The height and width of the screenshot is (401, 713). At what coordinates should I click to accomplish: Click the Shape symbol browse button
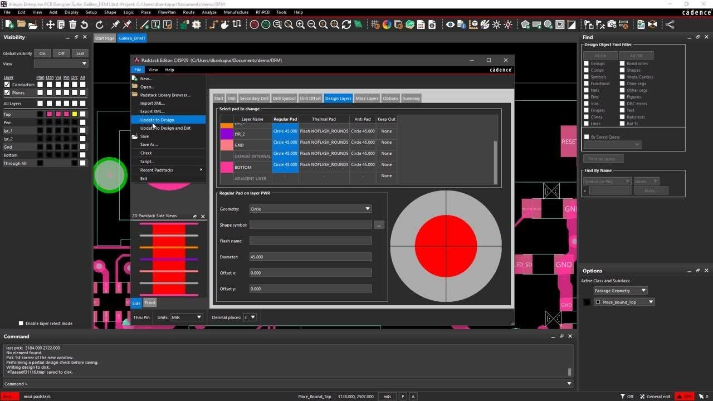tap(379, 225)
